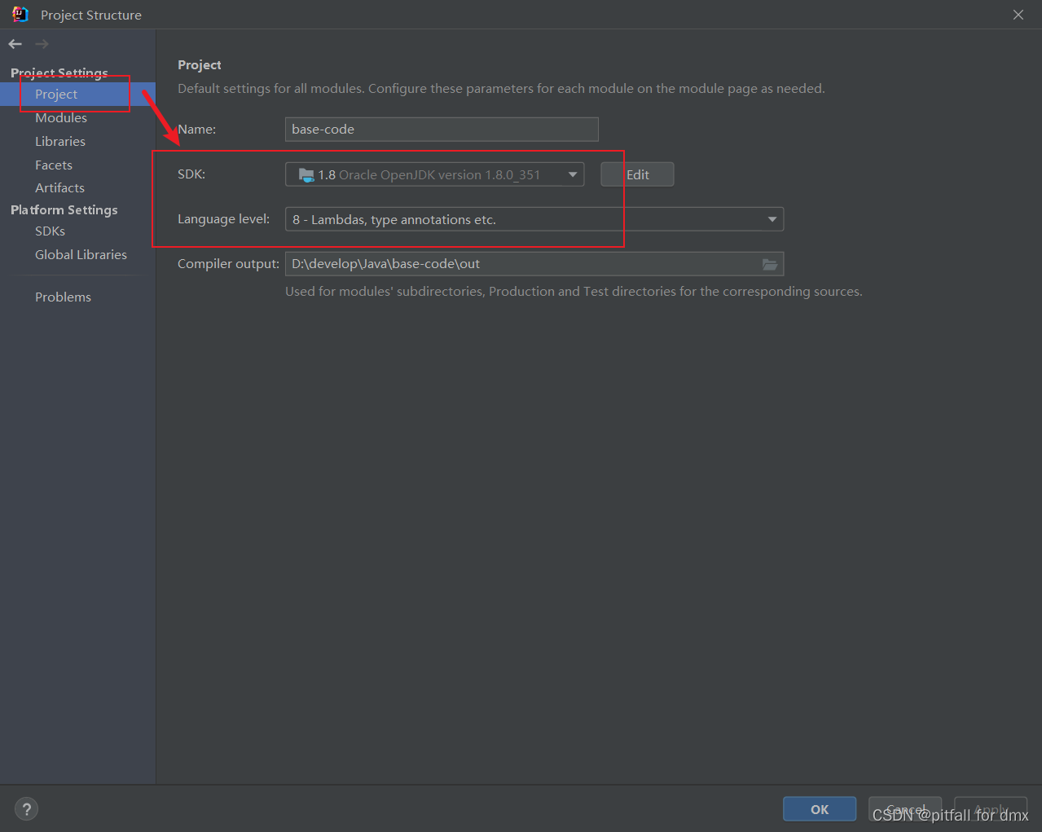Click the back navigation arrow

(15, 44)
